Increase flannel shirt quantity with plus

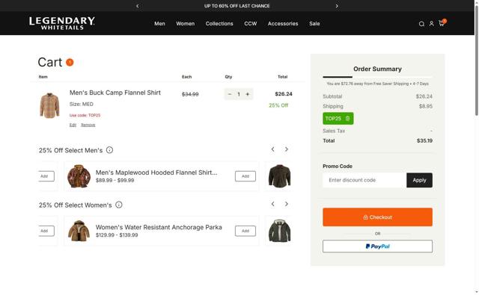coord(248,94)
